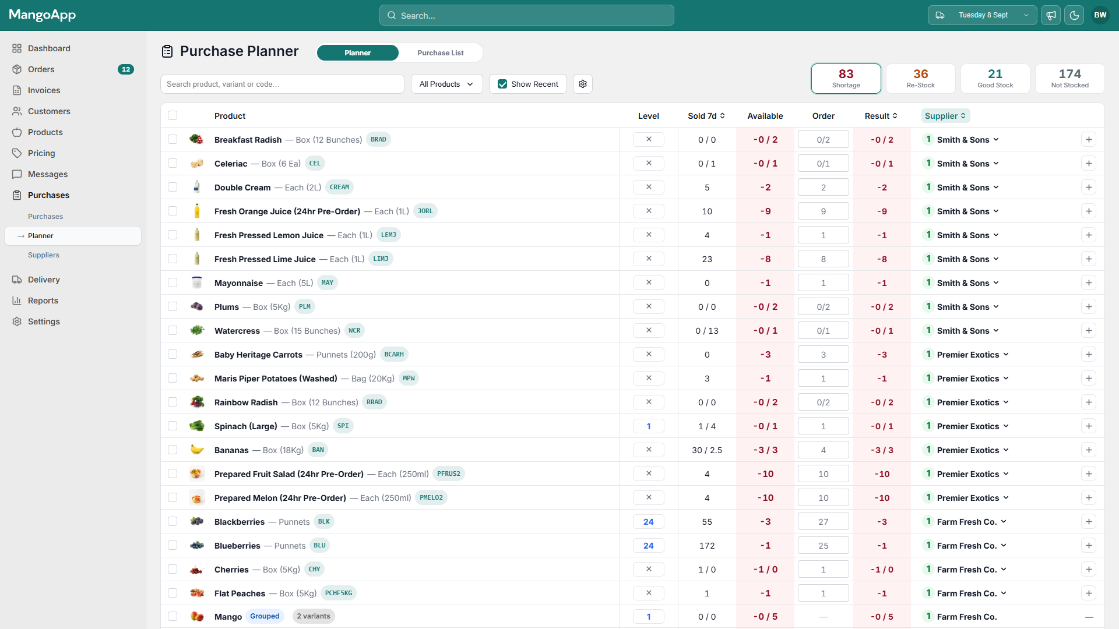Viewport: 1119px width, 629px height.
Task: Tick the Blackberries row checkbox
Action: click(173, 521)
